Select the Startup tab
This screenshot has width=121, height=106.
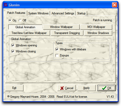click(x=81, y=13)
